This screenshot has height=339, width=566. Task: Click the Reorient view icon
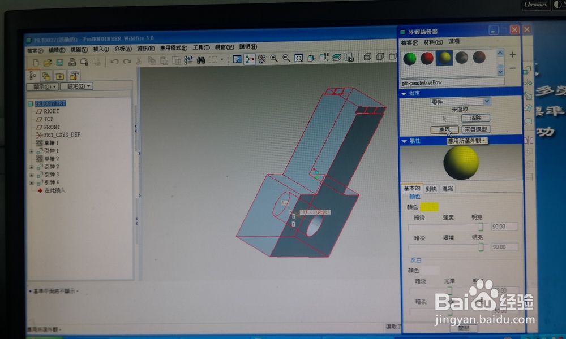tap(311, 58)
